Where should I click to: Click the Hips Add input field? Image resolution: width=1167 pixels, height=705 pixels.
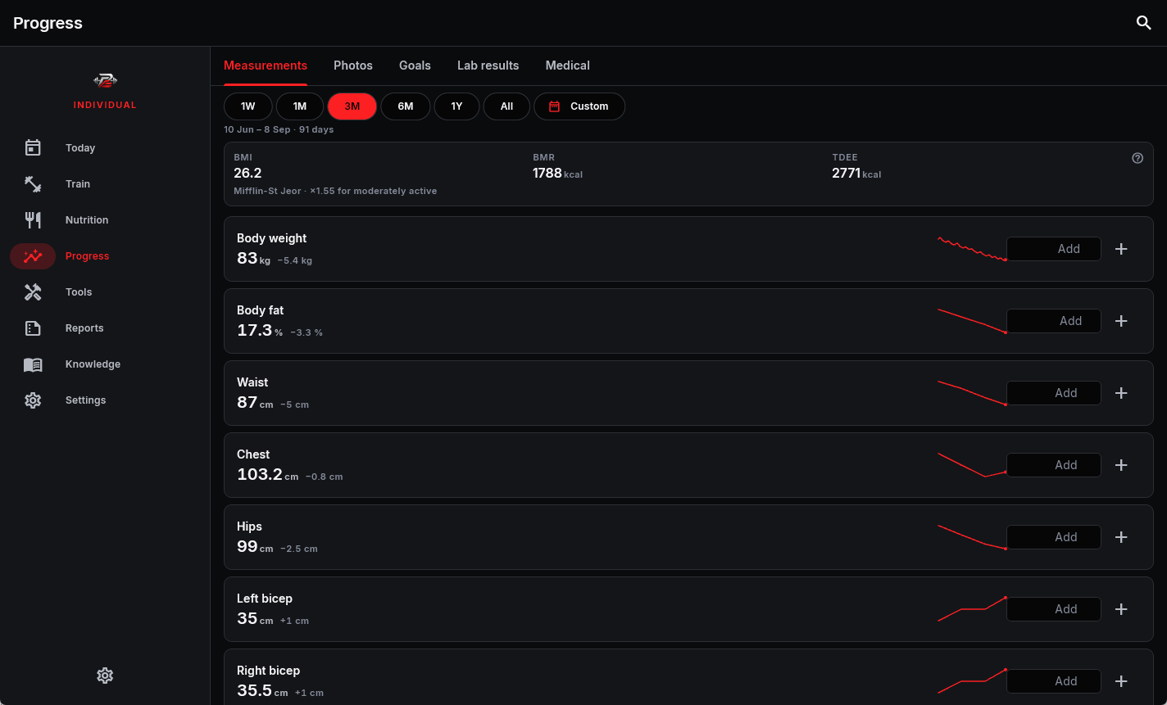[x=1053, y=537]
